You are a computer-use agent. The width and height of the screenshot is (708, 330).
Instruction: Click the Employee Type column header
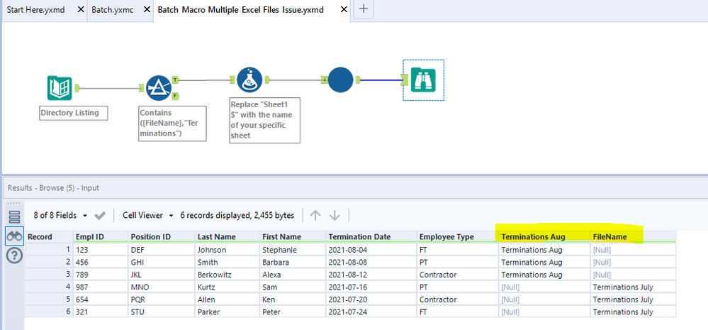458,236
